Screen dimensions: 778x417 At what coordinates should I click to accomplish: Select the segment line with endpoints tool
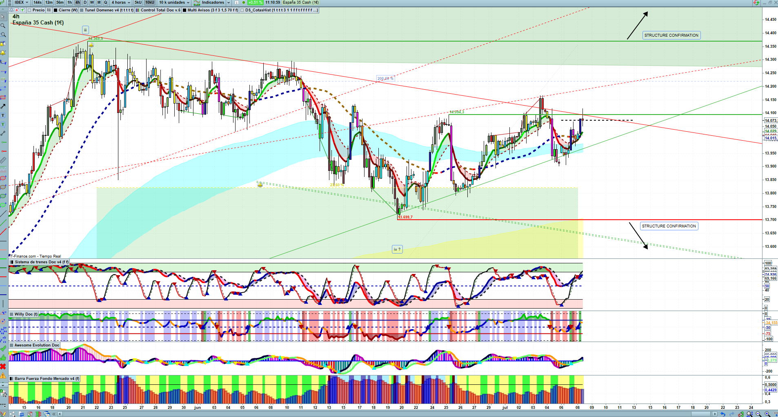pyautogui.click(x=3, y=133)
